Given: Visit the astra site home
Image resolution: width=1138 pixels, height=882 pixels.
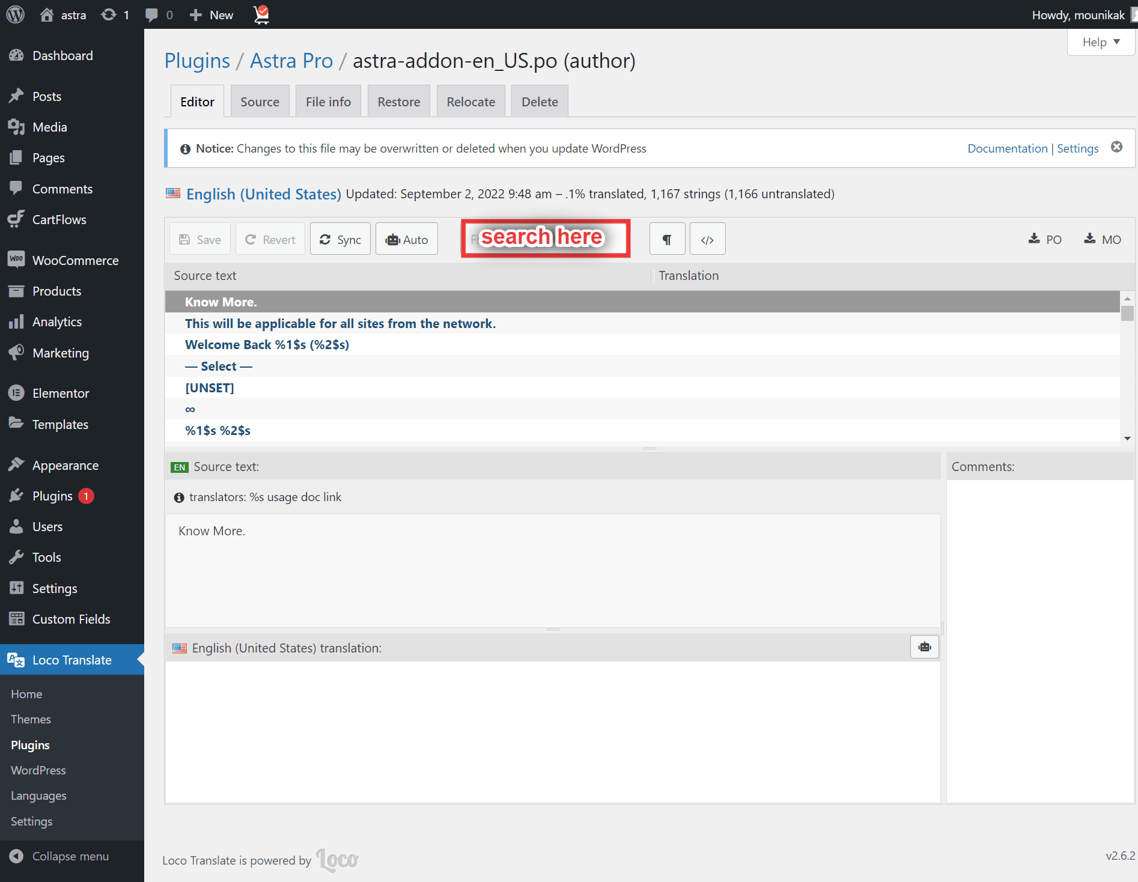Looking at the screenshot, I should 63,14.
